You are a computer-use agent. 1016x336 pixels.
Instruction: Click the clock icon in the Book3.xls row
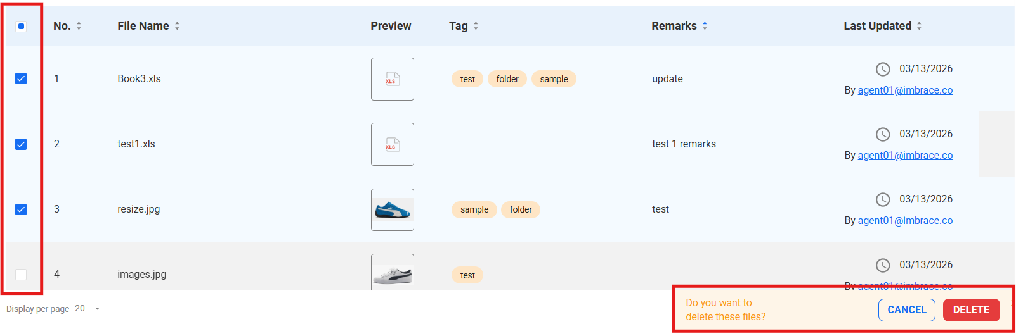click(883, 69)
